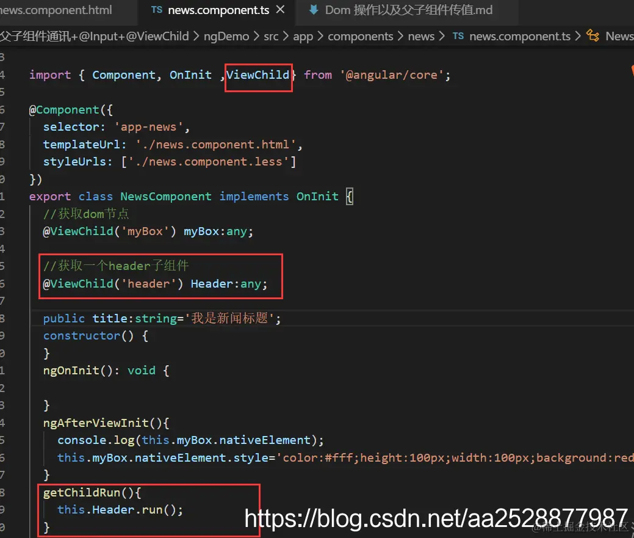634x538 pixels.
Task: Open the news.component.ts breadcrumb file segment
Action: [519, 37]
